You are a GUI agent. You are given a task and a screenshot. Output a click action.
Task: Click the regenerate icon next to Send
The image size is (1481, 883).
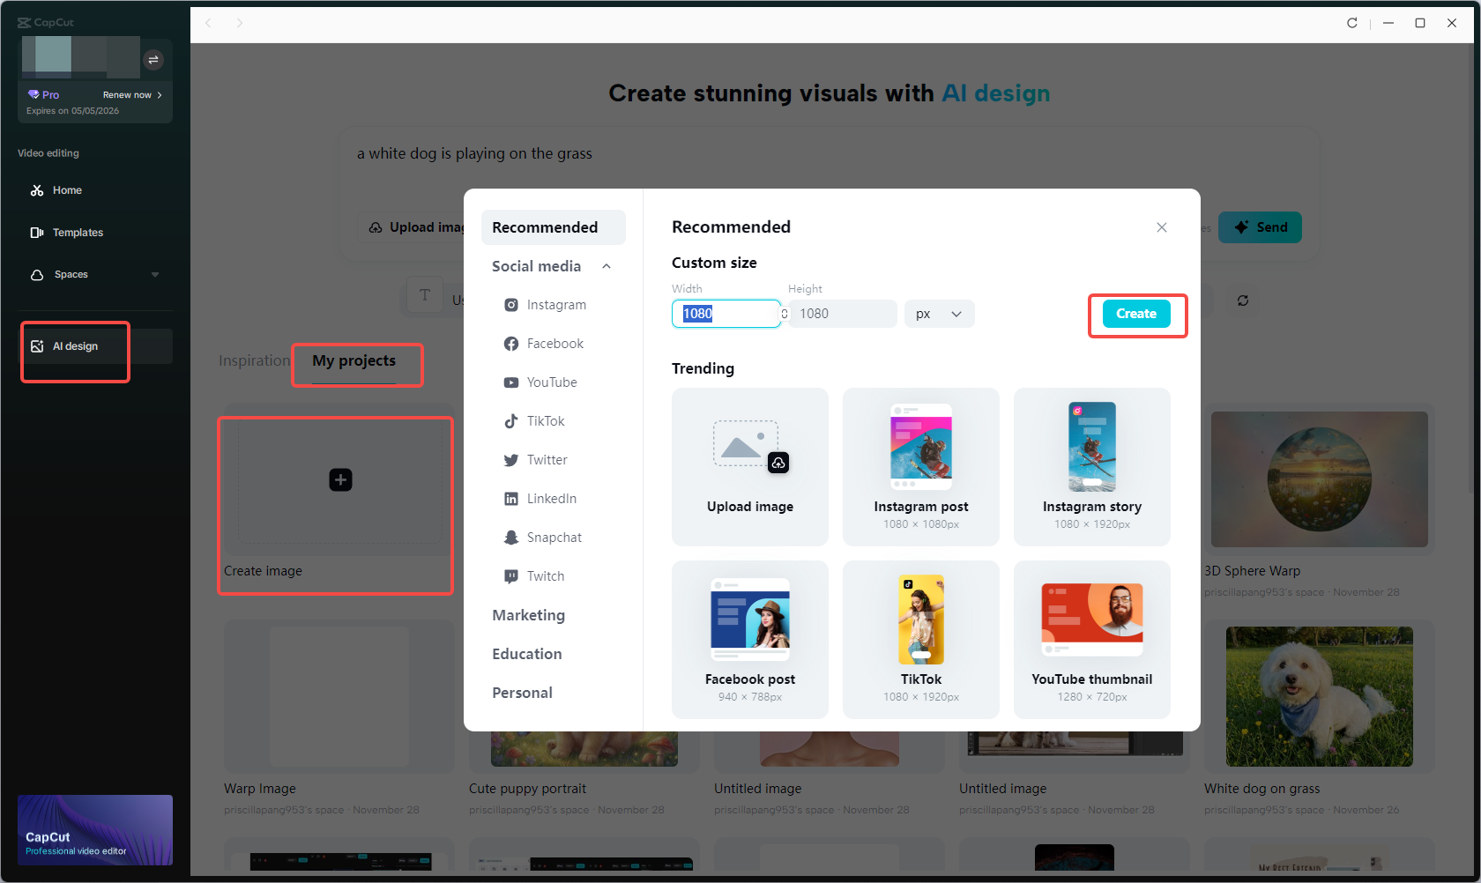click(x=1243, y=301)
